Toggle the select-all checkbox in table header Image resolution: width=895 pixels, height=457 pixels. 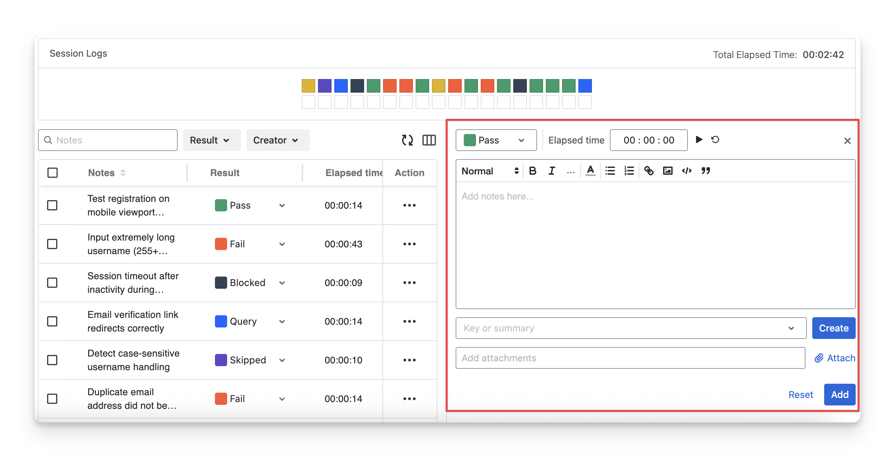53,173
